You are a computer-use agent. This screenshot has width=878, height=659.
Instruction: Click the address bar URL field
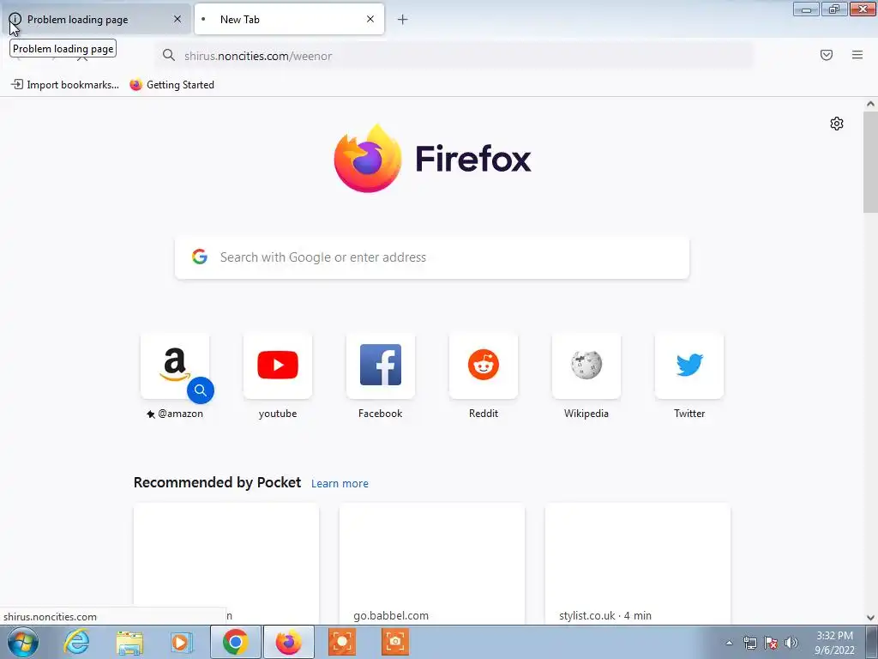(454, 56)
